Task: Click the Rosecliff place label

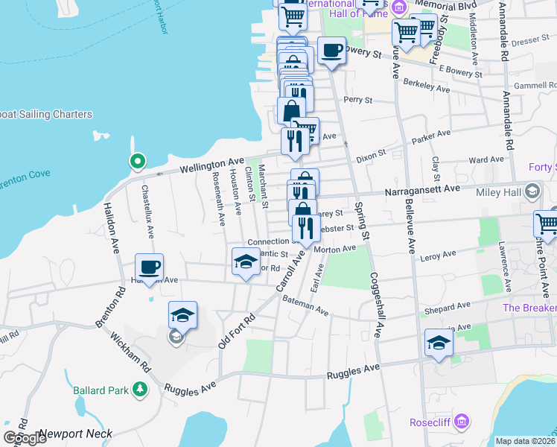Action: coord(430,422)
